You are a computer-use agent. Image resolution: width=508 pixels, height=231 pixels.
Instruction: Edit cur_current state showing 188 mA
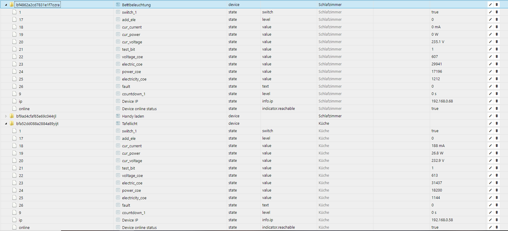pos(491,146)
